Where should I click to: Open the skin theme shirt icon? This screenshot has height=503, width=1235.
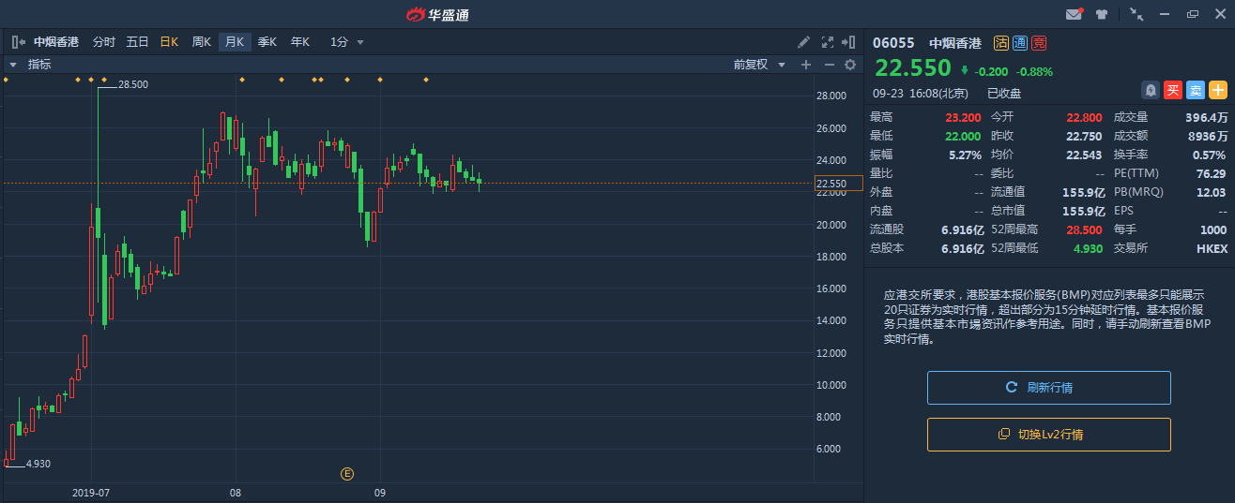(x=1102, y=14)
